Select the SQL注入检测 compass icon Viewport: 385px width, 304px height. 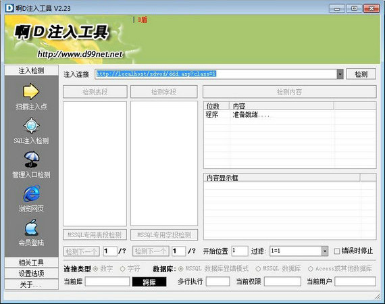(31, 126)
